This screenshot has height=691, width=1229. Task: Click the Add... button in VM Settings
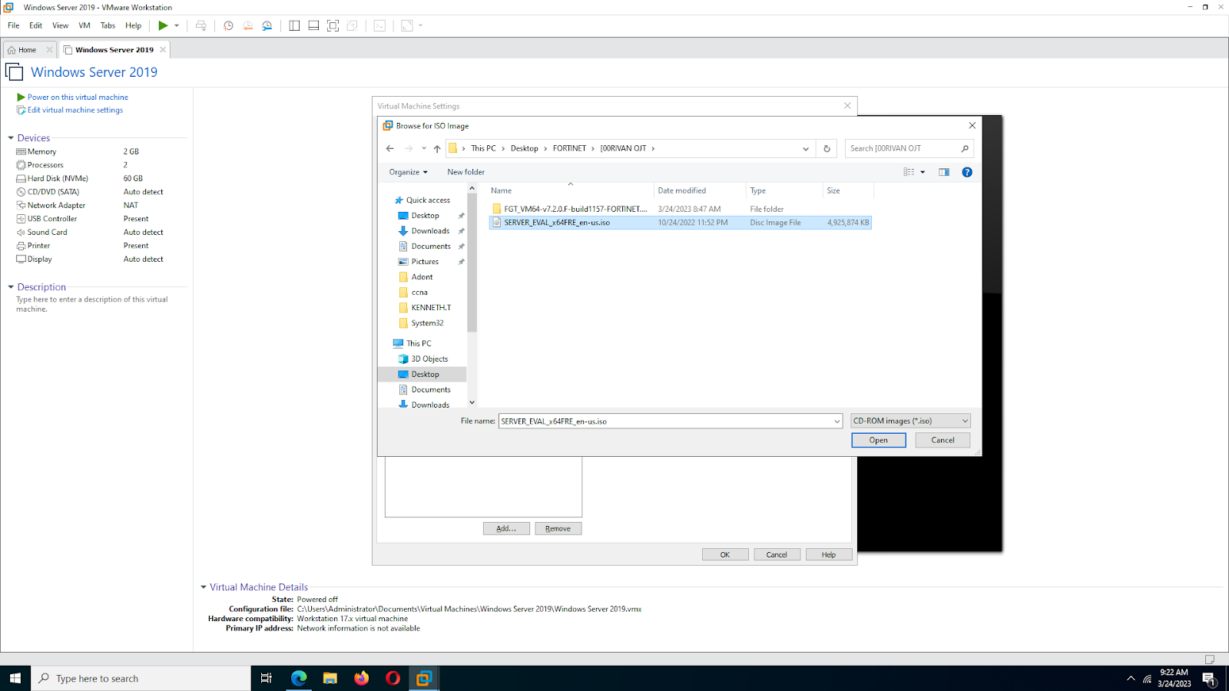point(506,529)
